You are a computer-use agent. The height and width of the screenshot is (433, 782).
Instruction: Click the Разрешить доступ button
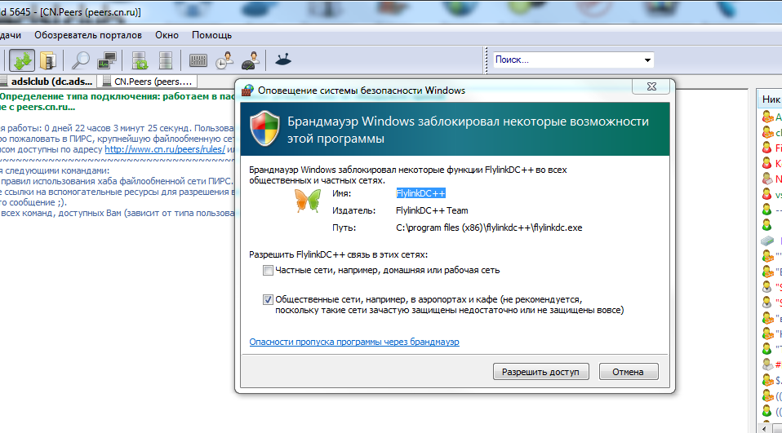(x=540, y=372)
